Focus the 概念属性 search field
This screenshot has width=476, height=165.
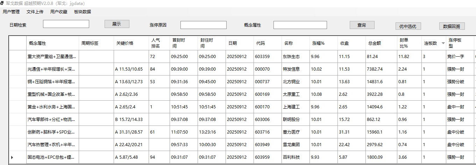click(300, 25)
